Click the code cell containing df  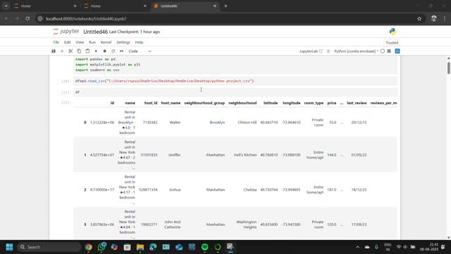tap(235, 92)
